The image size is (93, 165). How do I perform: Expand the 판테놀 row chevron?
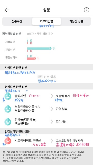pyautogui.click(x=52, y=122)
